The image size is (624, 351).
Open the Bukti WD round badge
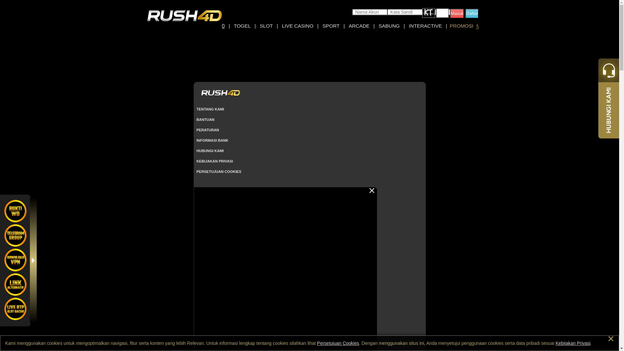tap(15, 211)
